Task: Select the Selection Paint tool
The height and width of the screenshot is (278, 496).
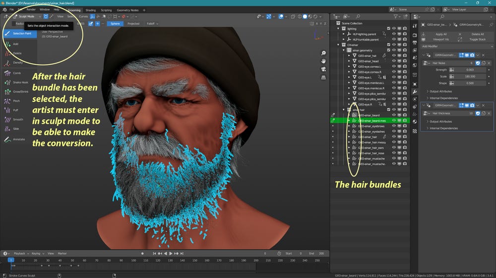Action: click(x=20, y=34)
